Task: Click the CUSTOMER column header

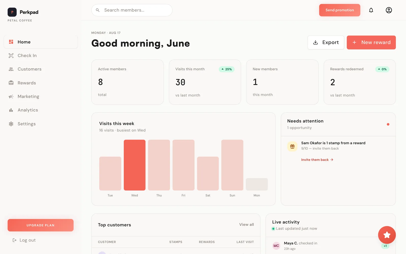Action: coord(107,242)
